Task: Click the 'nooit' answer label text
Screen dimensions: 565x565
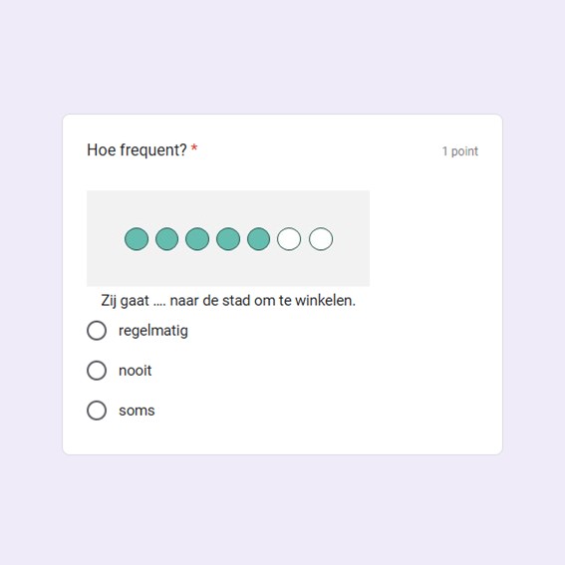Action: pyautogui.click(x=136, y=371)
